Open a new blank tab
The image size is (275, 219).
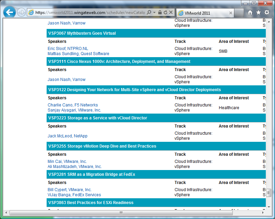click(x=239, y=13)
